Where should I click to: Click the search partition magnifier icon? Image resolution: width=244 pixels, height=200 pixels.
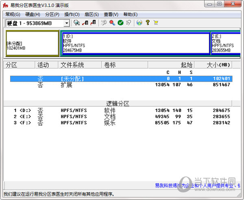(x=76, y=23)
